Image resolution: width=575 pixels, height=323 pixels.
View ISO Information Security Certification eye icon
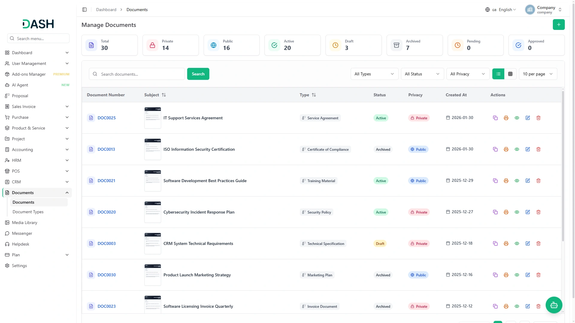[517, 149]
